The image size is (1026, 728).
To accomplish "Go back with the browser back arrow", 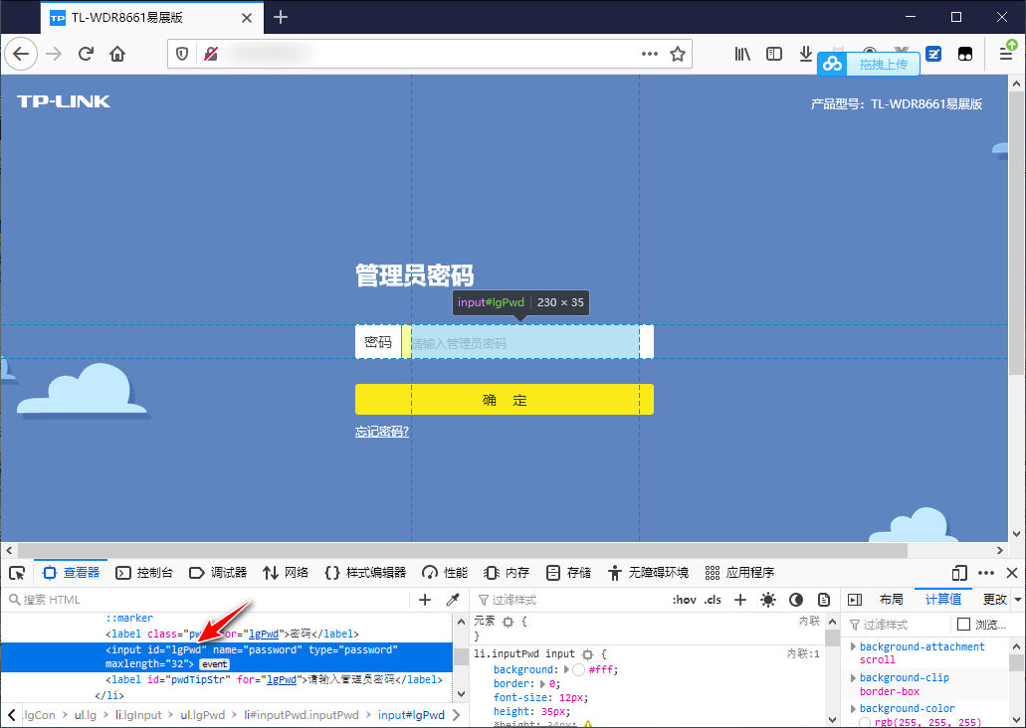I will tap(21, 54).
